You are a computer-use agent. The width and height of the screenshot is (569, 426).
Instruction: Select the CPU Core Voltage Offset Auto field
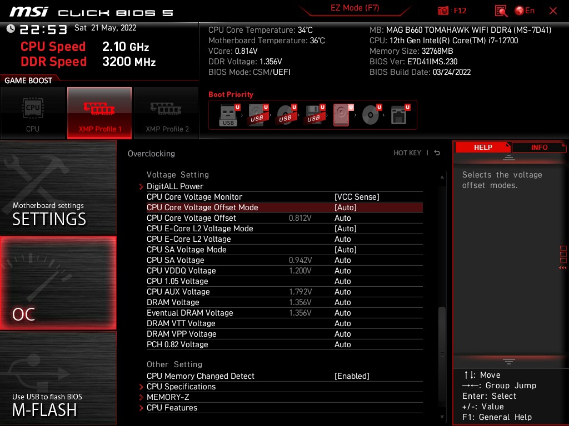point(342,218)
